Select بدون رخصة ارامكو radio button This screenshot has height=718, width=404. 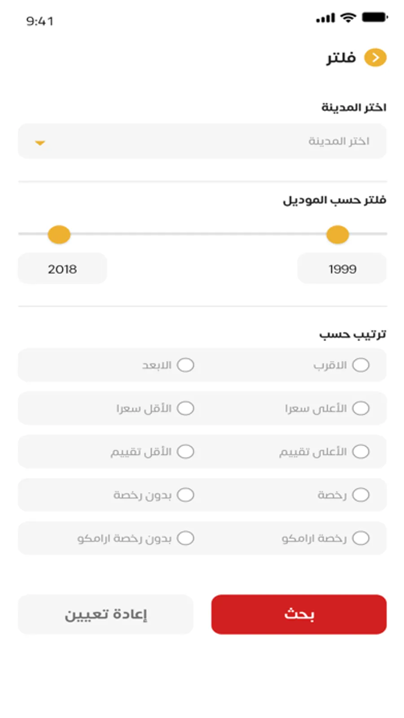[x=185, y=538]
